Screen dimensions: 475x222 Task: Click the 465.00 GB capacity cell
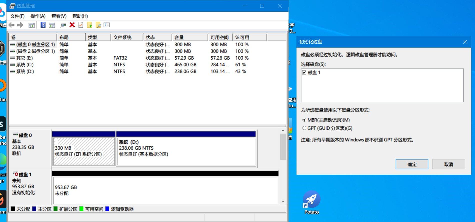click(x=185, y=65)
